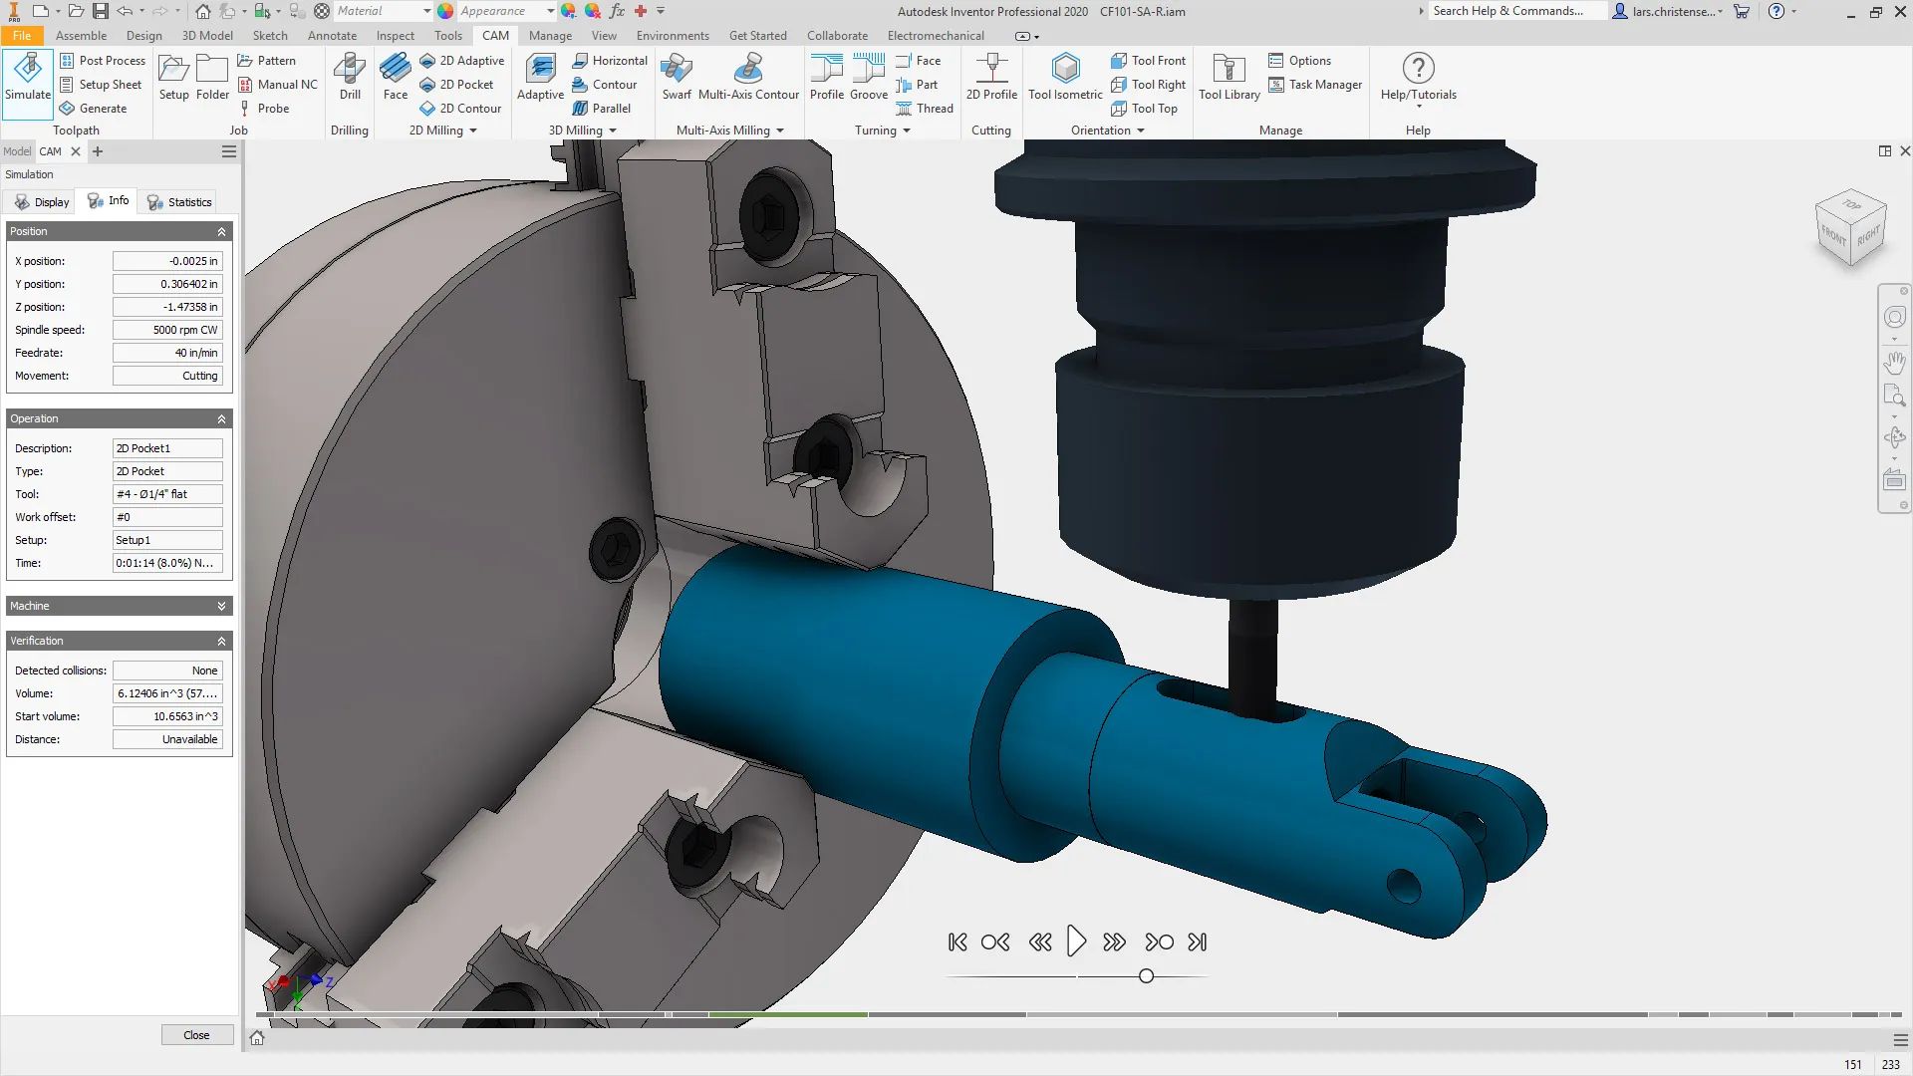Click the simulation progress slider
This screenshot has width=1913, height=1076.
click(x=1145, y=976)
